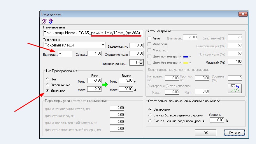Select the Нет conversion radio button

click(x=47, y=79)
